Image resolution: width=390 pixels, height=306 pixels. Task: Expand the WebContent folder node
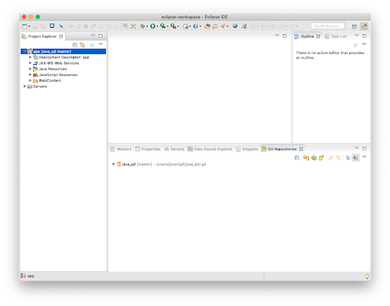click(x=30, y=80)
